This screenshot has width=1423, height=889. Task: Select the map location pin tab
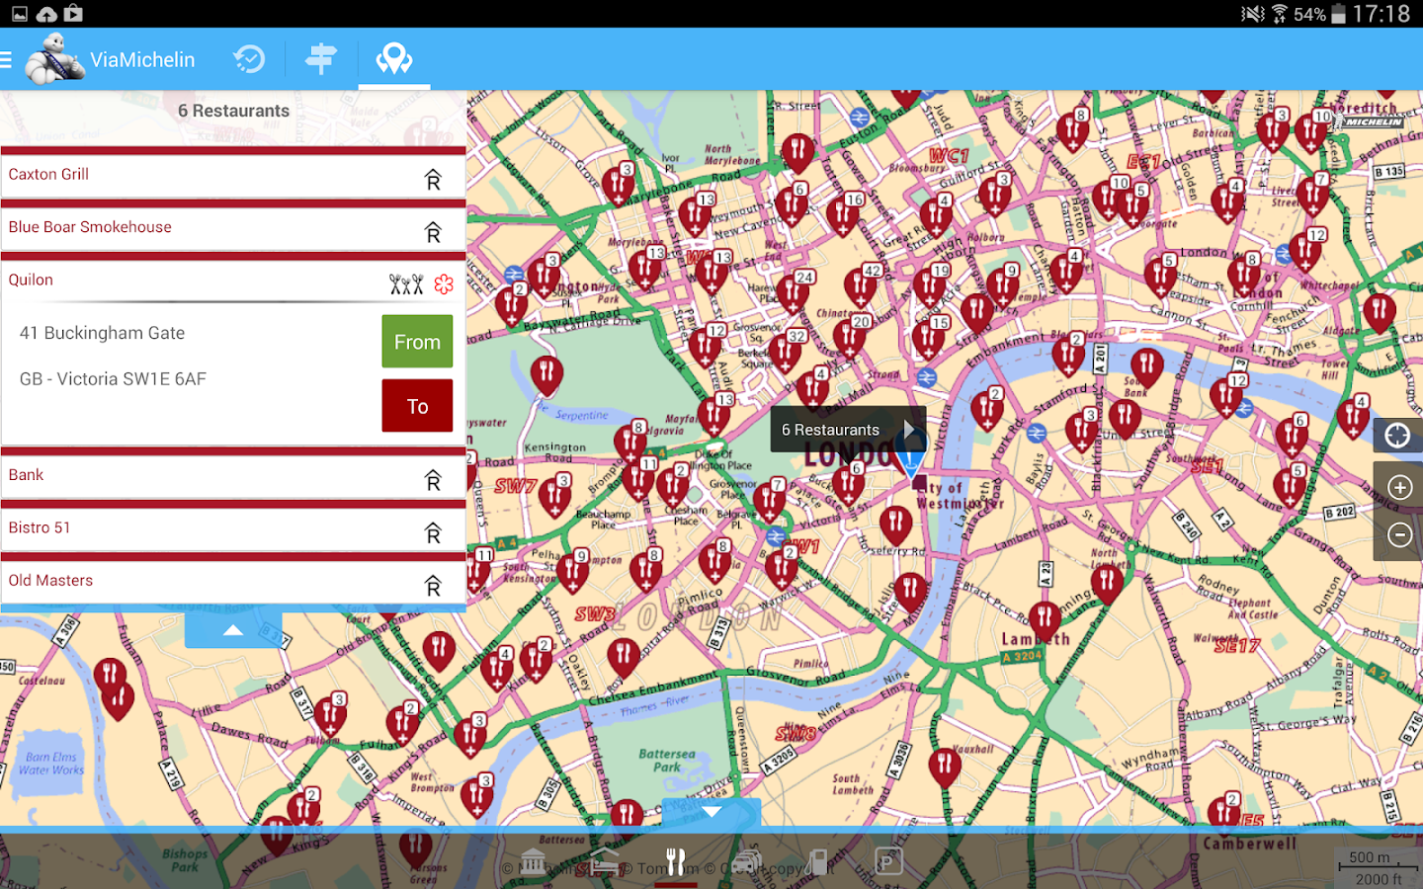pyautogui.click(x=394, y=59)
